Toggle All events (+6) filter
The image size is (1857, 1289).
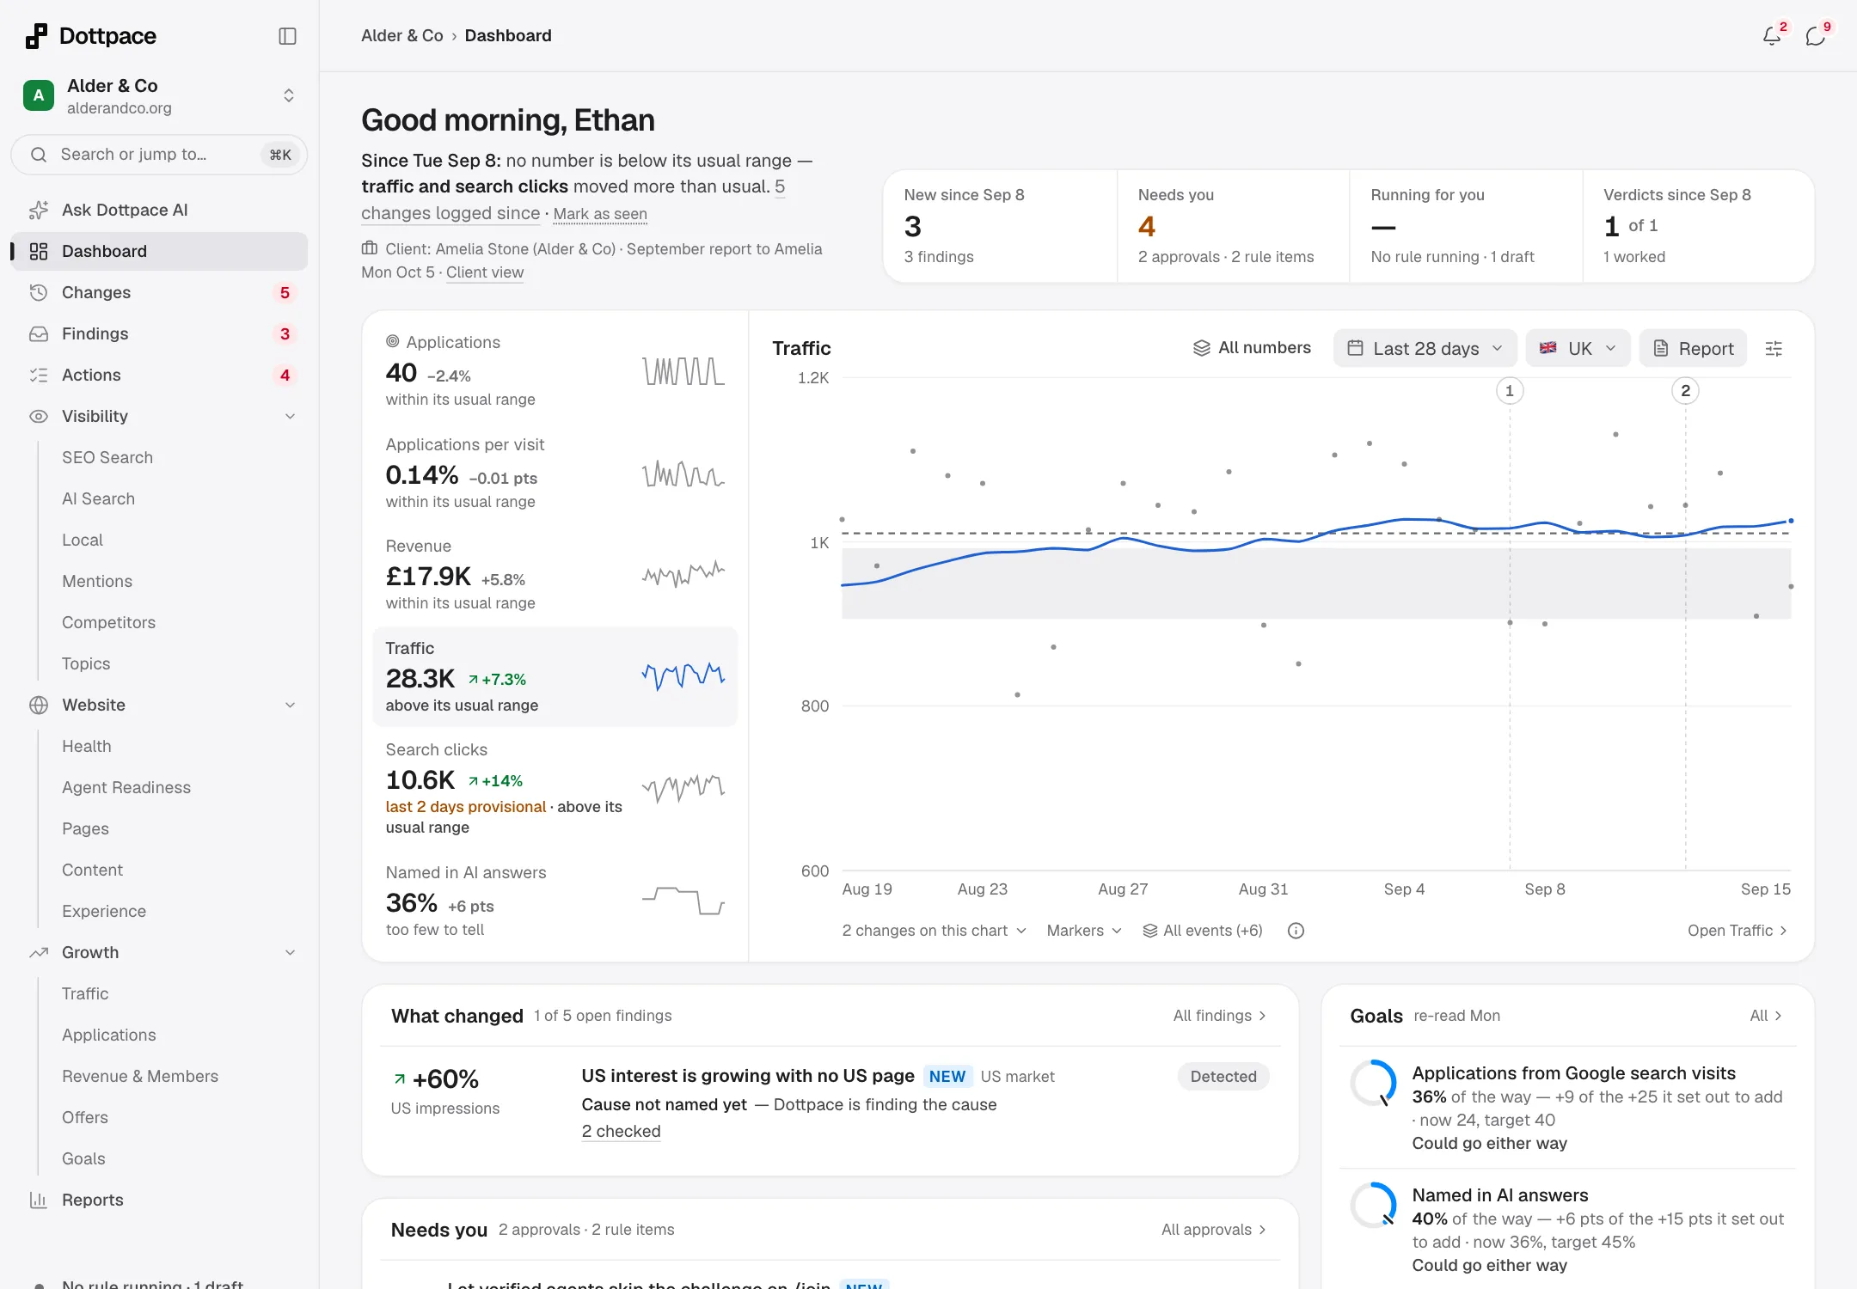pos(1202,931)
